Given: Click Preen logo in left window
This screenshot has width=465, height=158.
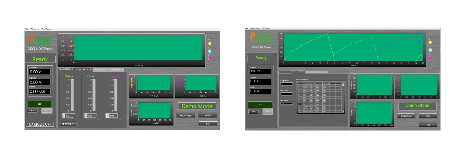Looking at the screenshot, I should coord(40,39).
